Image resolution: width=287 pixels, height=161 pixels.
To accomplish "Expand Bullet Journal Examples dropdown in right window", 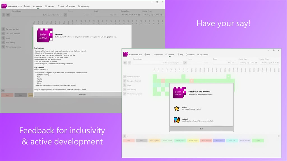I will click(158, 63).
